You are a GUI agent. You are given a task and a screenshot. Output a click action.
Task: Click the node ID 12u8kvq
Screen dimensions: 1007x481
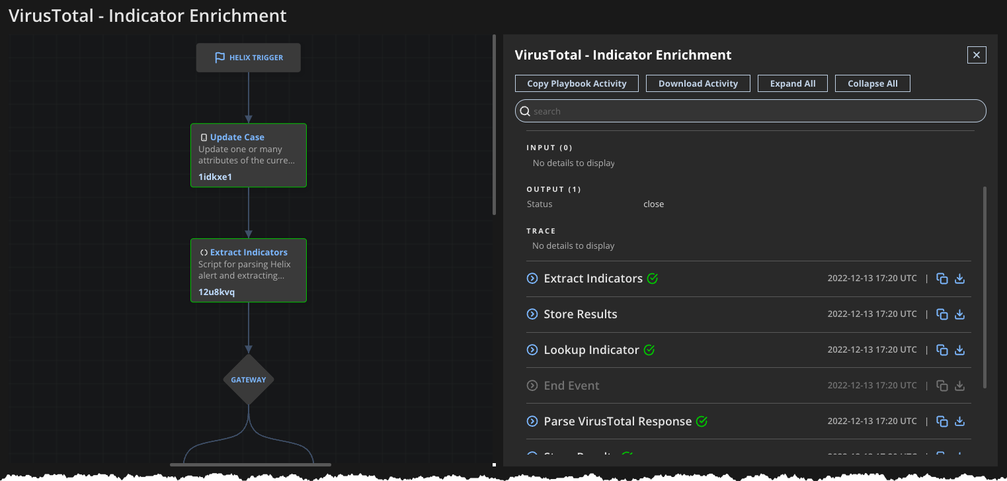tap(217, 292)
